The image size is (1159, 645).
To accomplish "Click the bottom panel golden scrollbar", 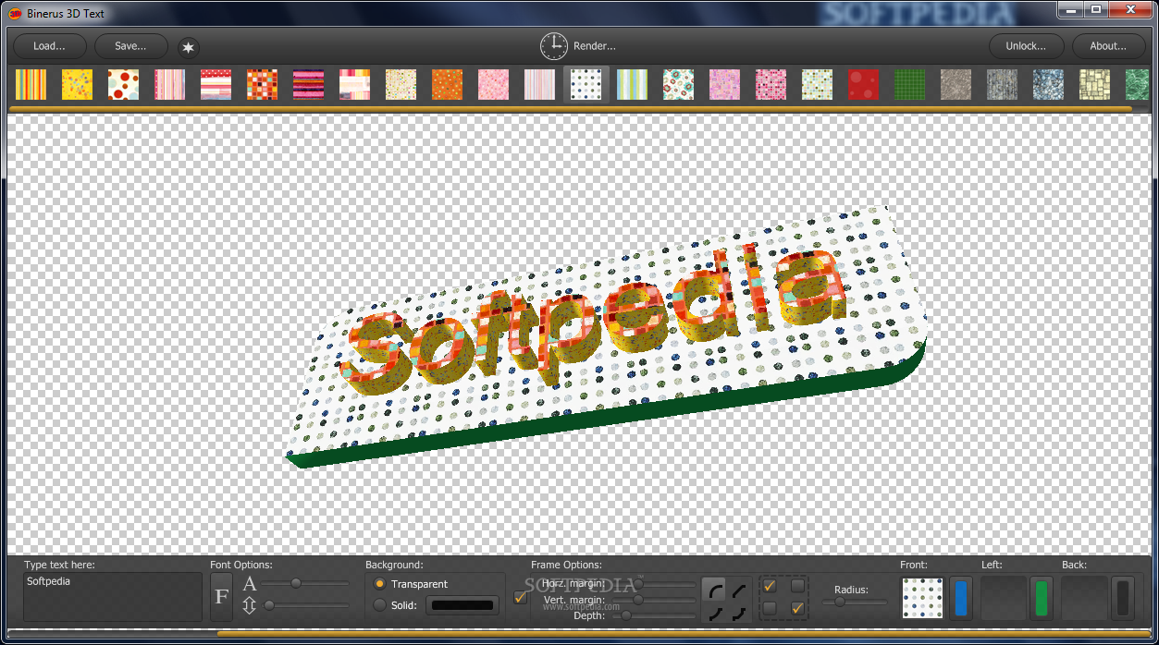I will (x=684, y=634).
